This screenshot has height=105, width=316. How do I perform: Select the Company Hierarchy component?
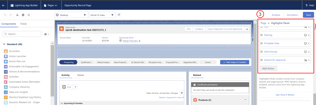17,87
